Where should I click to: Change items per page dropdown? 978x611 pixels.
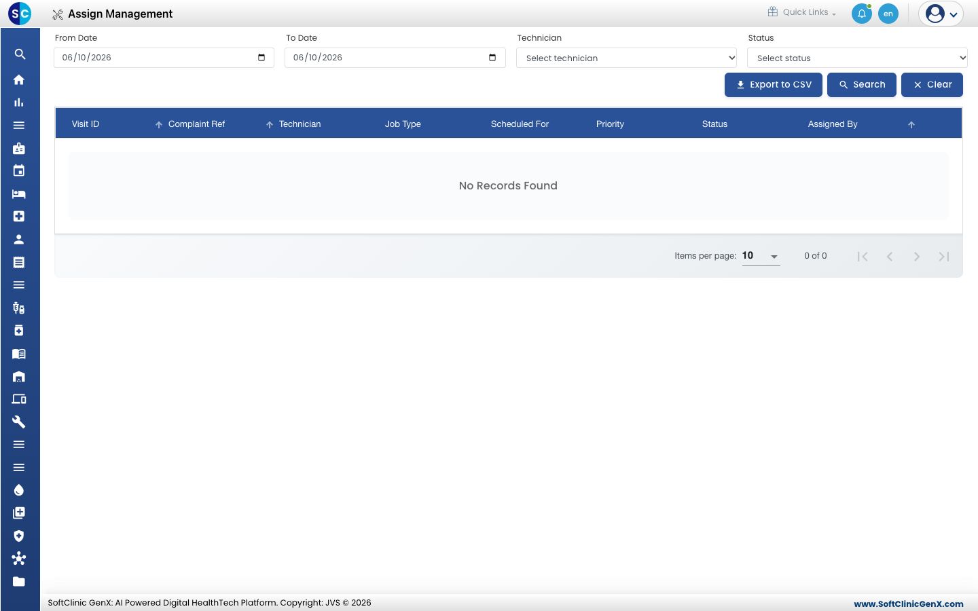[x=761, y=256]
